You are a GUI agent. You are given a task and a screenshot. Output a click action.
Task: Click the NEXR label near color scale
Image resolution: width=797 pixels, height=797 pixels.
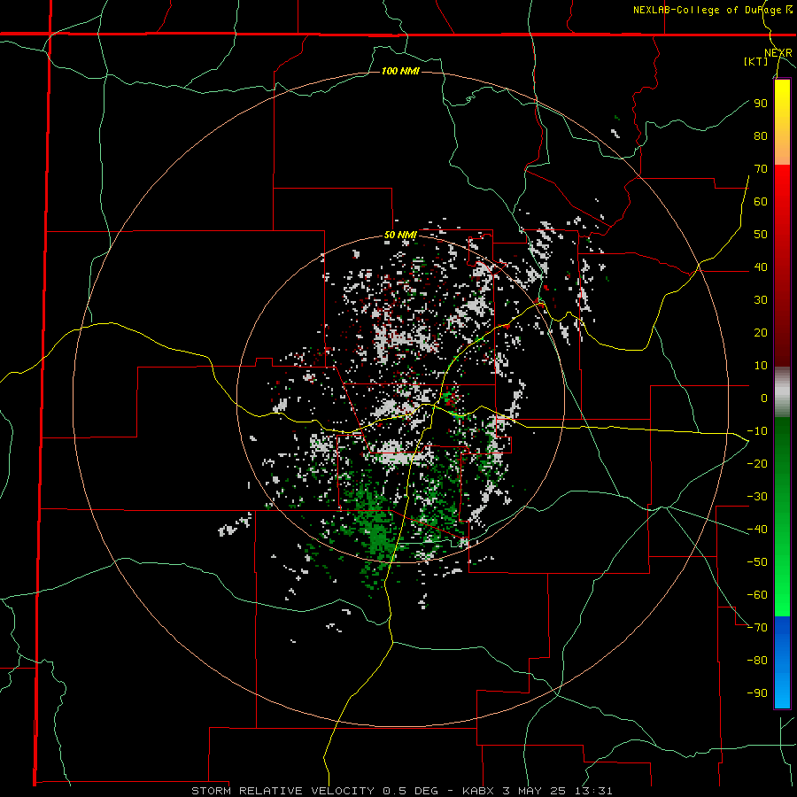(x=778, y=53)
